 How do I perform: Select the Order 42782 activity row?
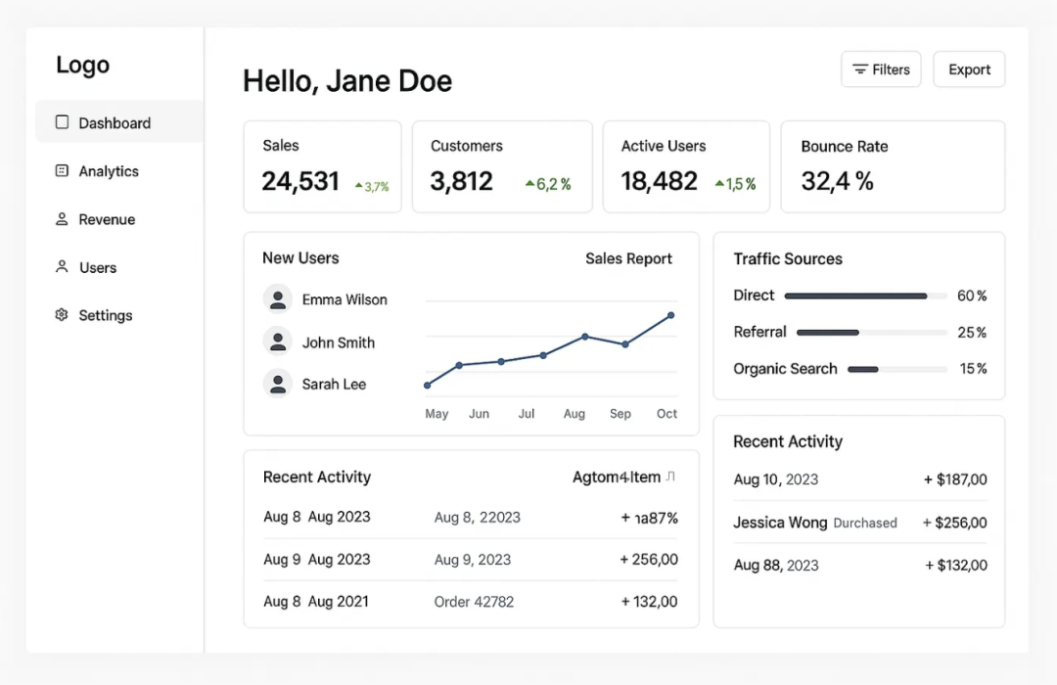tap(471, 602)
